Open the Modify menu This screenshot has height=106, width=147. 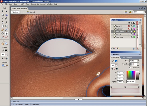pos(22,4)
